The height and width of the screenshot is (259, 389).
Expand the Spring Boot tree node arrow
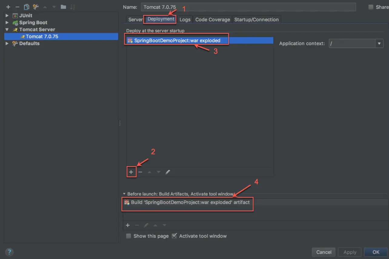7,22
